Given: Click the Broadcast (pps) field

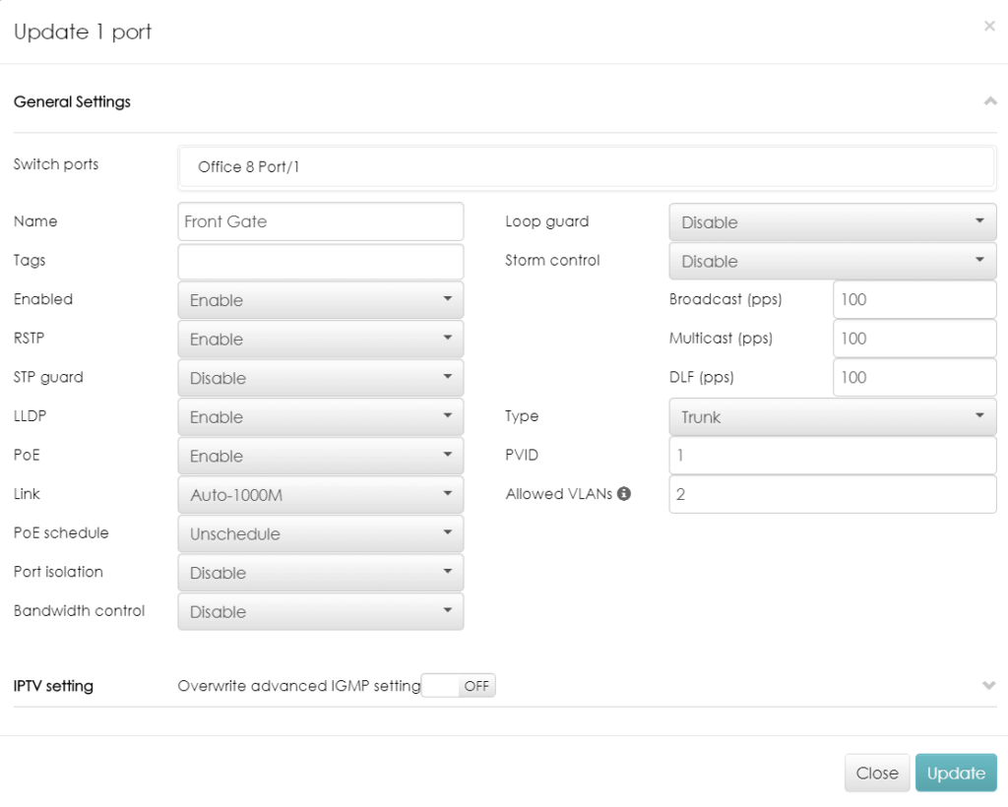Looking at the screenshot, I should point(913,300).
